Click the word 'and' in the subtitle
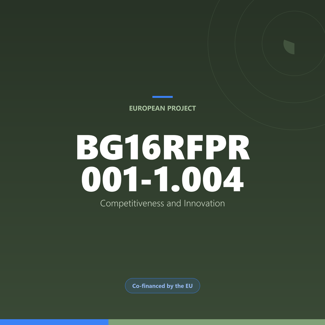325x325 pixels. [174, 203]
